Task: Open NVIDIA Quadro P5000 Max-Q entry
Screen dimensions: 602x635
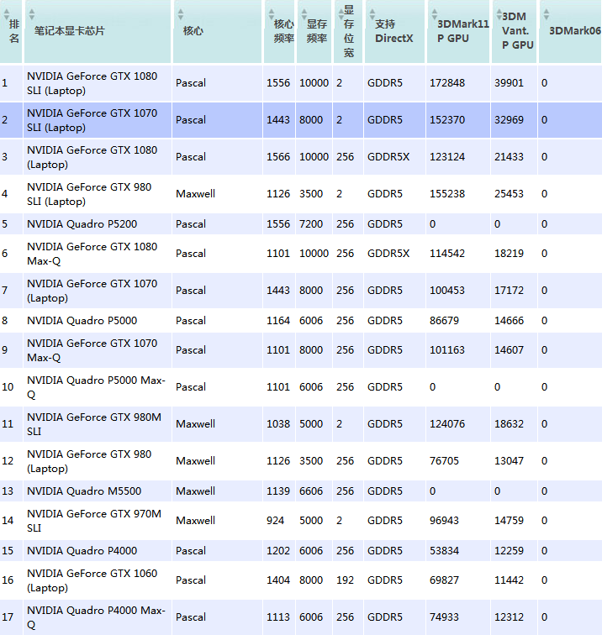Action: point(96,387)
